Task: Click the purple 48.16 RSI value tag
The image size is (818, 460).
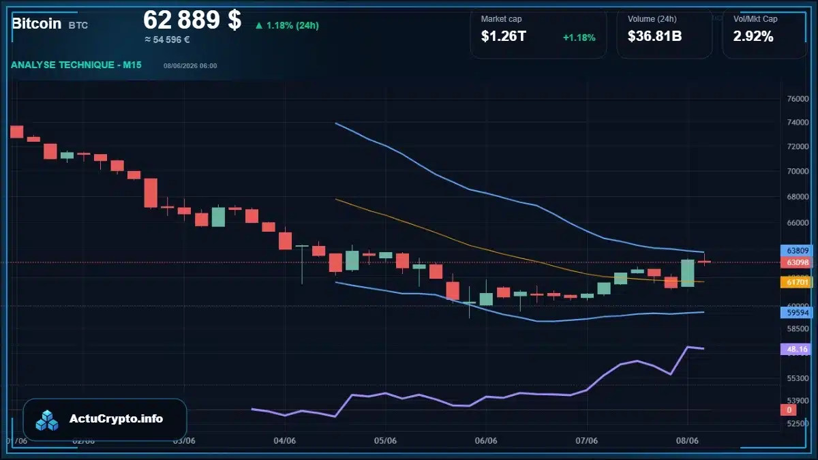Action: click(x=796, y=349)
